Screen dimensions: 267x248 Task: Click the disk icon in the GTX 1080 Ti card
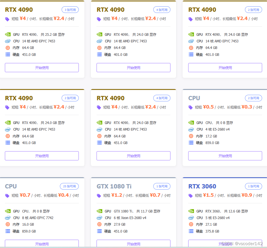[99, 231]
